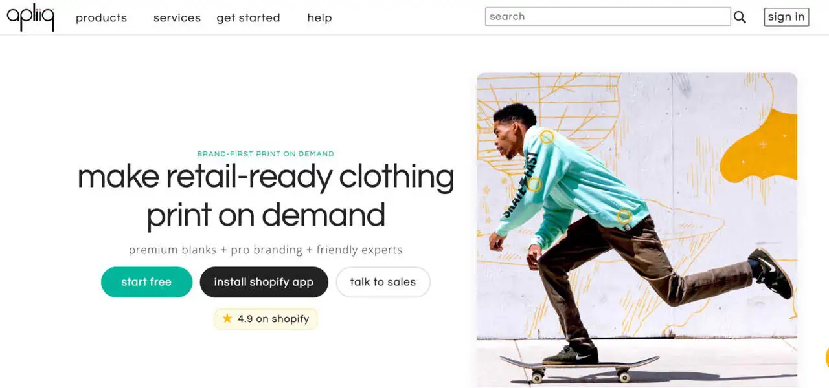This screenshot has height=388, width=829.
Task: Click the talk to sales button
Action: [383, 282]
